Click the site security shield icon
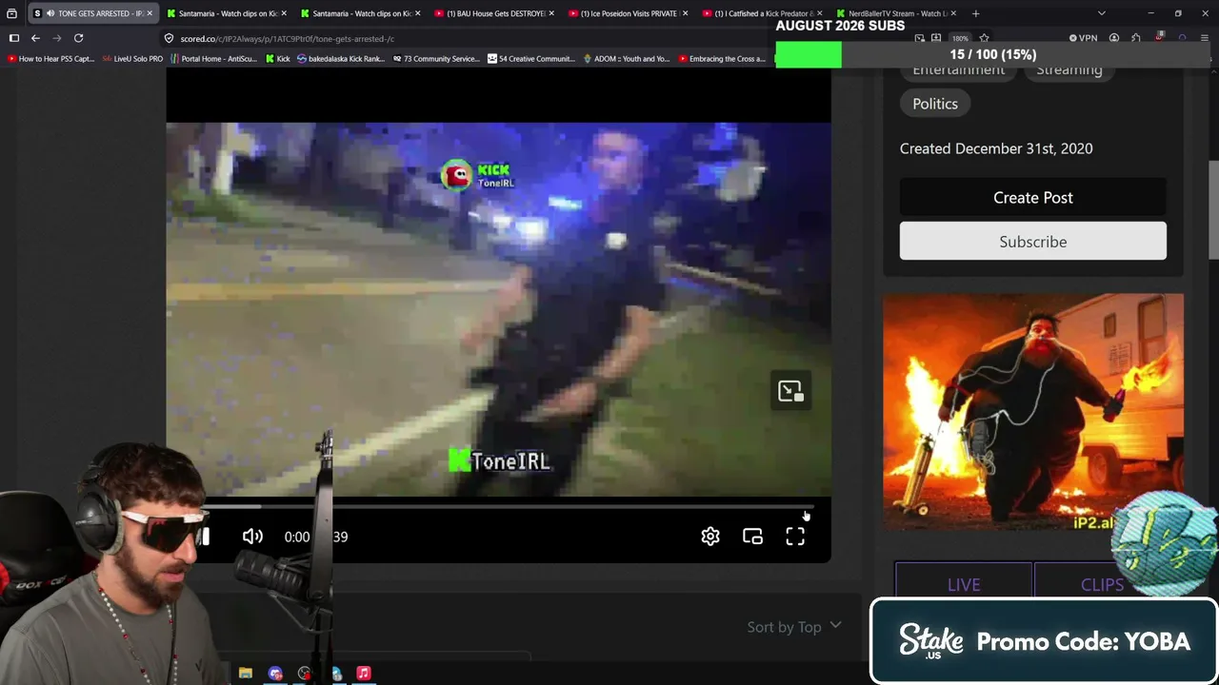The width and height of the screenshot is (1219, 685). tap(169, 38)
